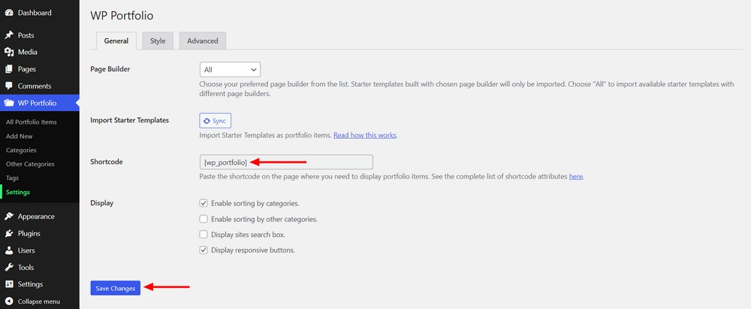
Task: Open Categories submenu link
Action: [21, 150]
